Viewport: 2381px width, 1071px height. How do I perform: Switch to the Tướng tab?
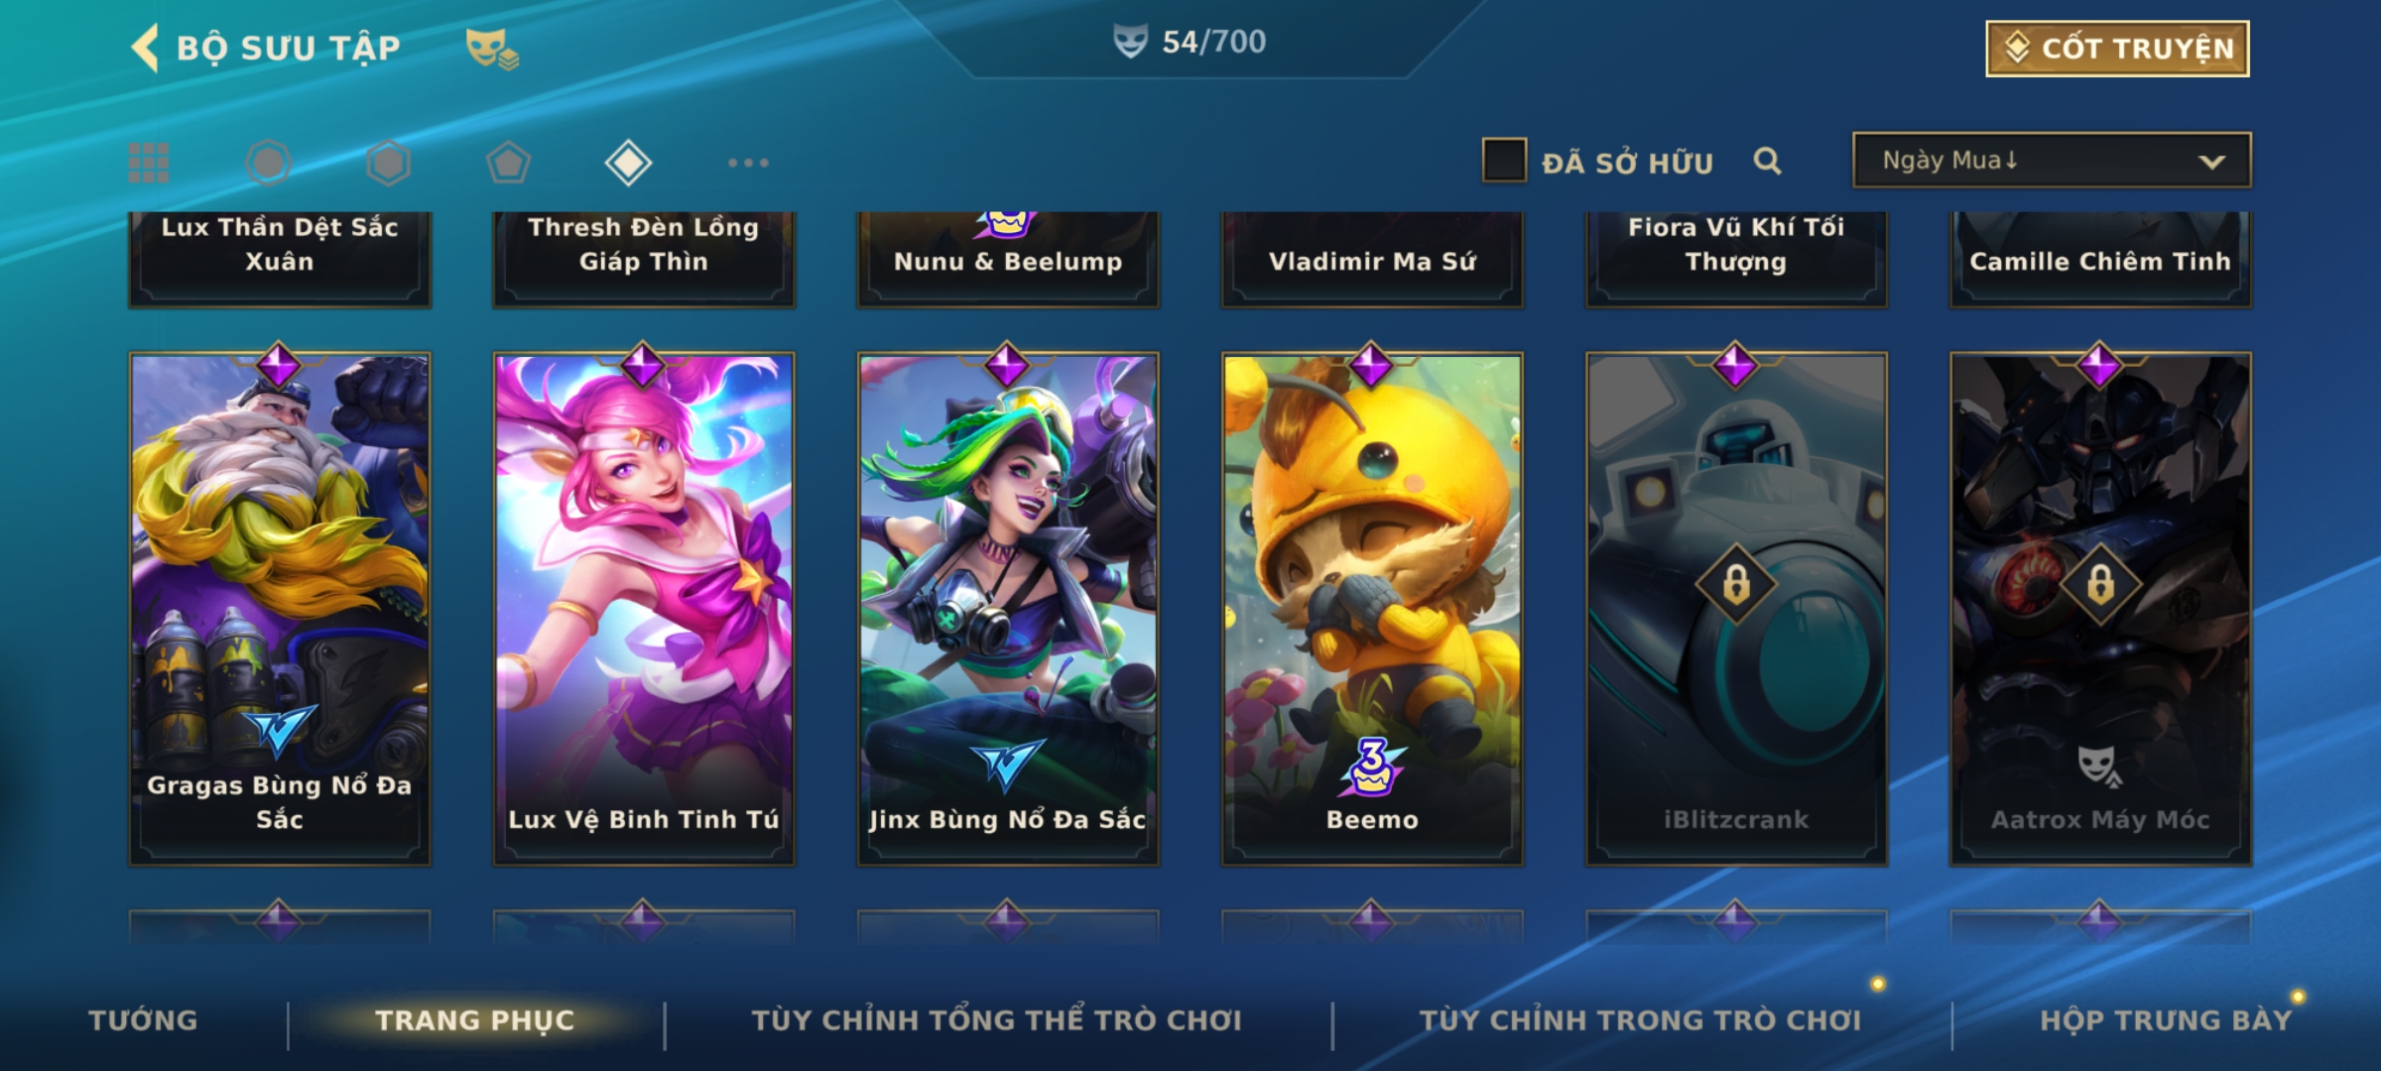[x=144, y=1020]
